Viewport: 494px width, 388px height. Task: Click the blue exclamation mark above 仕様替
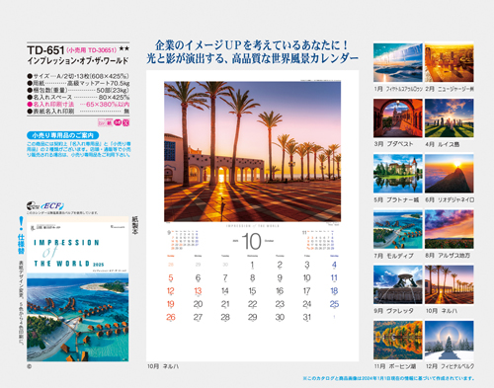[21, 223]
